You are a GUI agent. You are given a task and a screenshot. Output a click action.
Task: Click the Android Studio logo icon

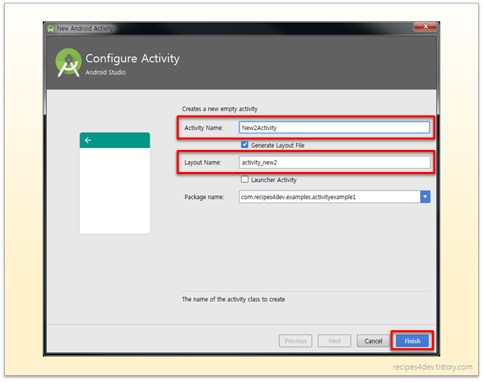tap(68, 63)
